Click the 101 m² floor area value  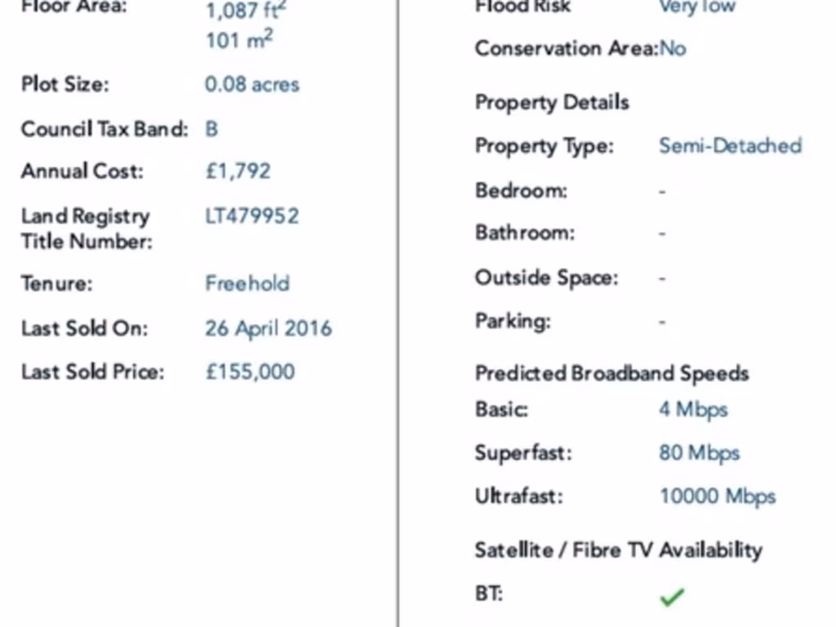238,39
